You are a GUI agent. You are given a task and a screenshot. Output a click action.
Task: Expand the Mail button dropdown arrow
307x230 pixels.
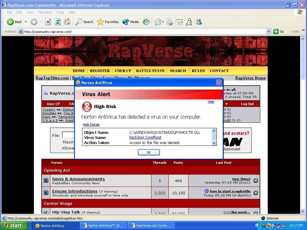click(x=163, y=22)
